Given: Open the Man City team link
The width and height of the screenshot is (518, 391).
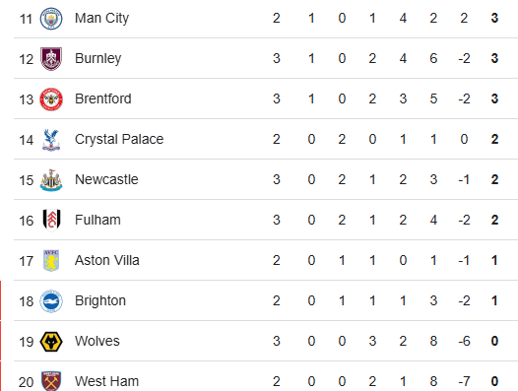Looking at the screenshot, I should [101, 18].
